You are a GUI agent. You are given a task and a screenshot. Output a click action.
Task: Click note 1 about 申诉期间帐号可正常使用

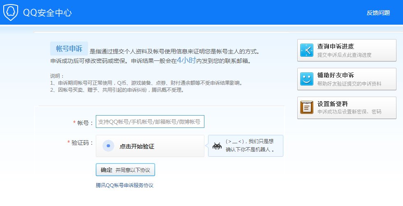146,83
